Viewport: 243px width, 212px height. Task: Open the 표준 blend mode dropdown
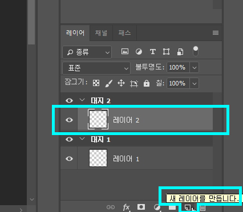tap(96, 68)
